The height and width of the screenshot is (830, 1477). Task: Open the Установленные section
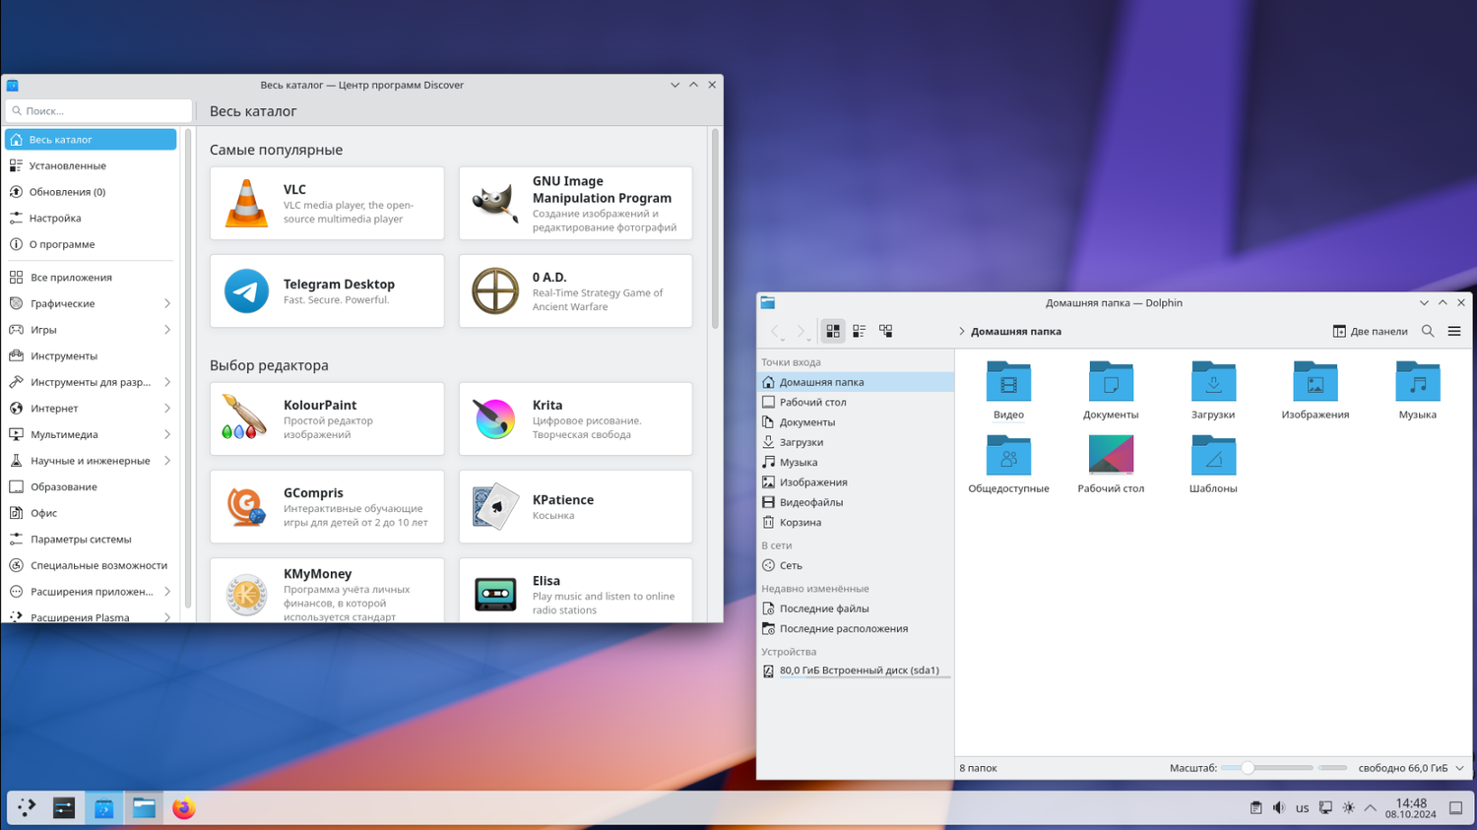pos(91,166)
